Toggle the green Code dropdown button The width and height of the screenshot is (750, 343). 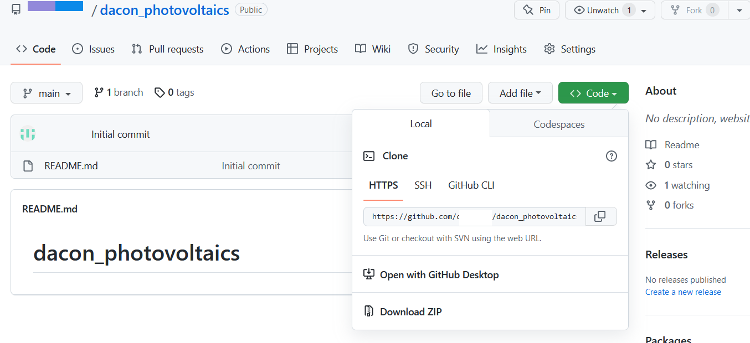(593, 93)
